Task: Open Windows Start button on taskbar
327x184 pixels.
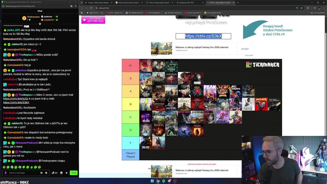Action: [x=152, y=181]
